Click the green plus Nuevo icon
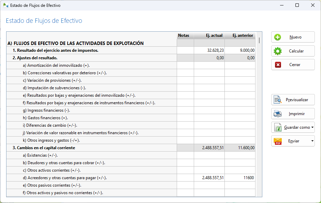 278,37
